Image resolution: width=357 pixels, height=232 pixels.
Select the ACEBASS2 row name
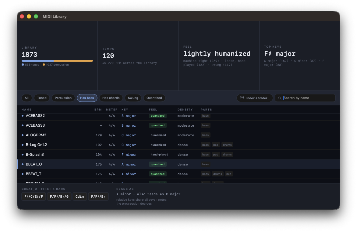pyautogui.click(x=35, y=116)
